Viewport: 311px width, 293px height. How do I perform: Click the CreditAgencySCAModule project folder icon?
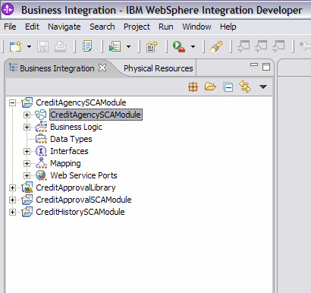27,102
